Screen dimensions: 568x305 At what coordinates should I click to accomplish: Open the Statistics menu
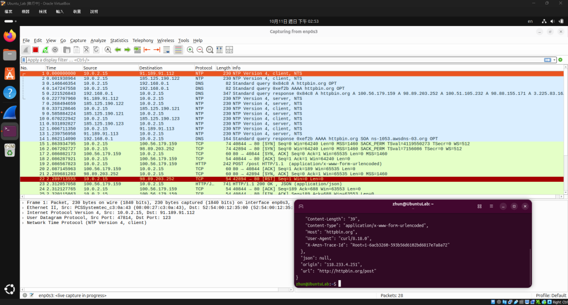119,40
